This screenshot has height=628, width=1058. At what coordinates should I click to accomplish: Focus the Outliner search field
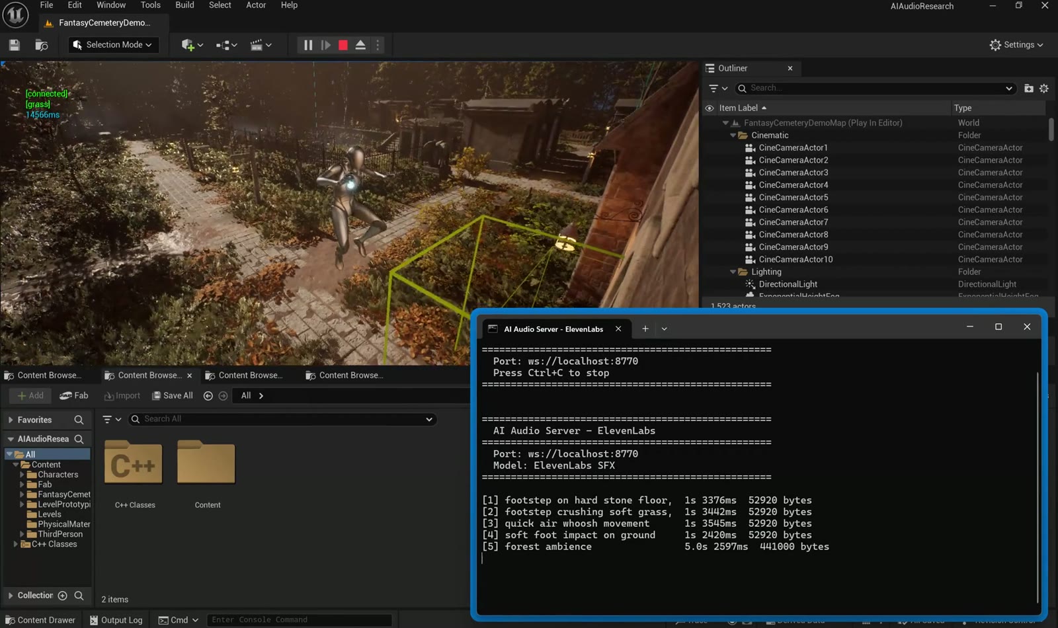tap(875, 88)
